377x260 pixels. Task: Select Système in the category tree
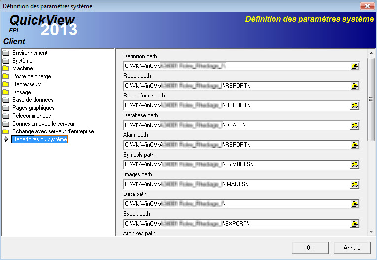click(x=22, y=61)
